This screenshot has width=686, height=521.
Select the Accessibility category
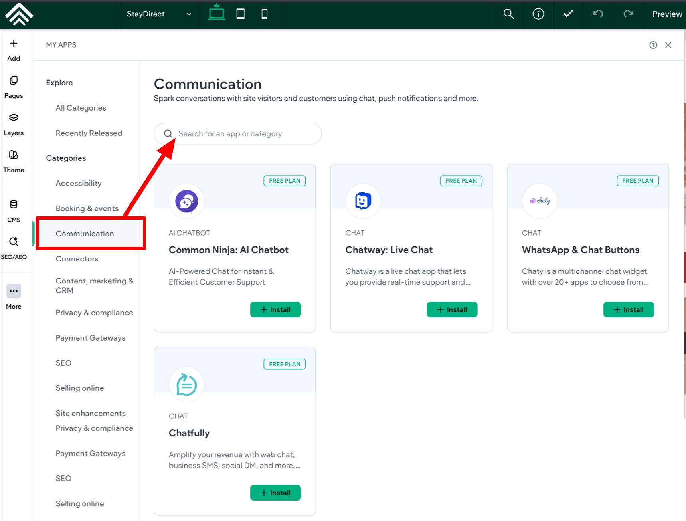[79, 183]
